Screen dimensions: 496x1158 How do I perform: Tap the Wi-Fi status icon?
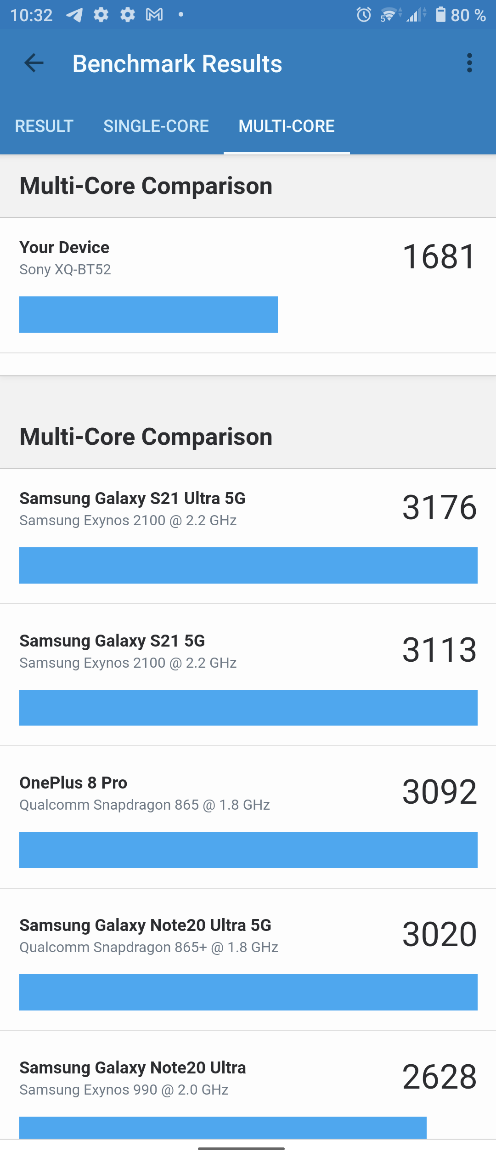click(x=389, y=15)
